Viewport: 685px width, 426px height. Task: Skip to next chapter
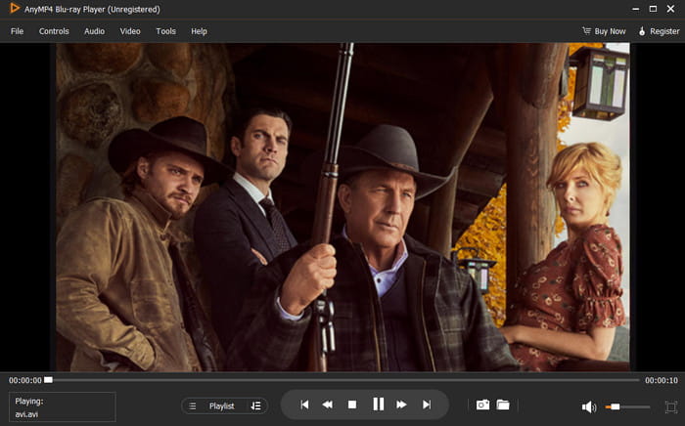tap(427, 405)
